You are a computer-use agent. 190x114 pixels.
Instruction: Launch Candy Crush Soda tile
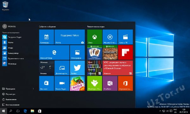pos(77,84)
